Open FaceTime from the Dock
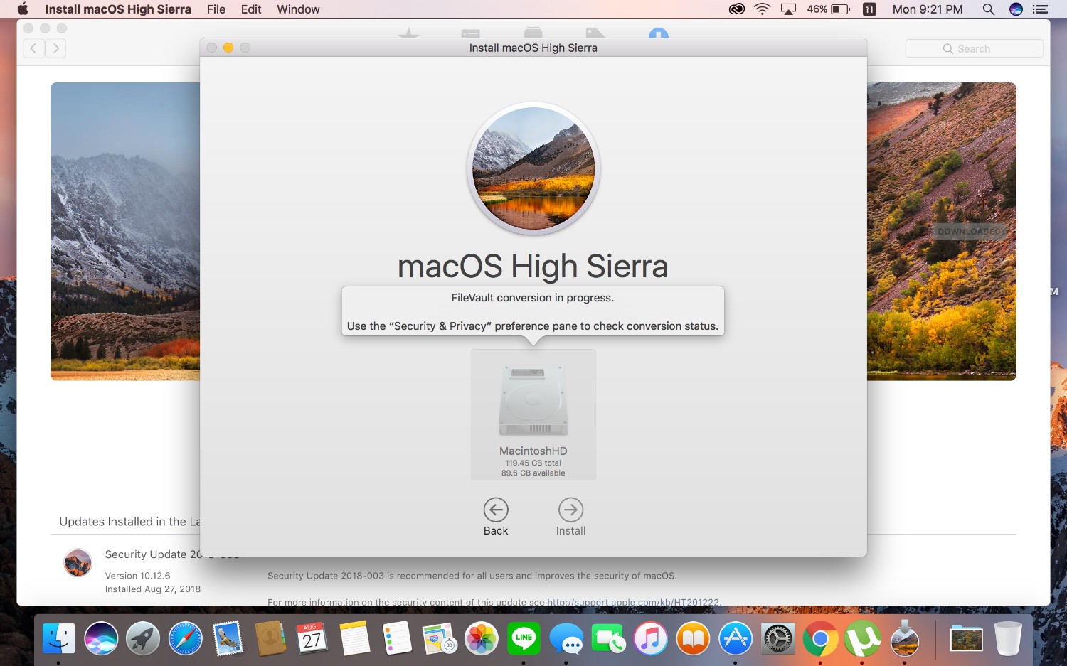This screenshot has height=666, width=1067. pyautogui.click(x=608, y=638)
